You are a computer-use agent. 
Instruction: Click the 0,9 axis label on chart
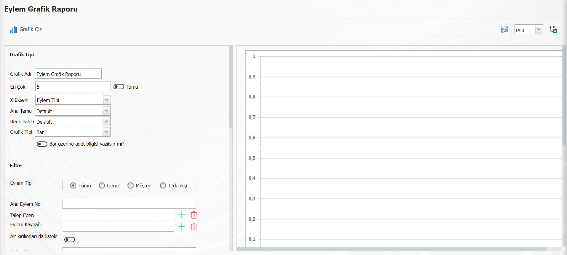pyautogui.click(x=252, y=77)
